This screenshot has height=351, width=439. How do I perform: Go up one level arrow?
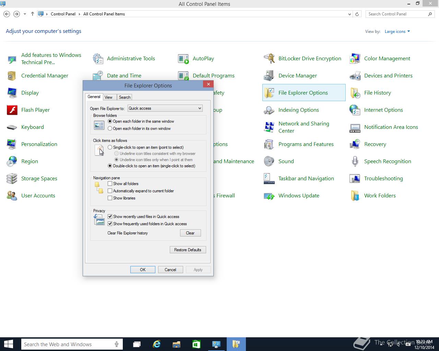[x=33, y=14]
